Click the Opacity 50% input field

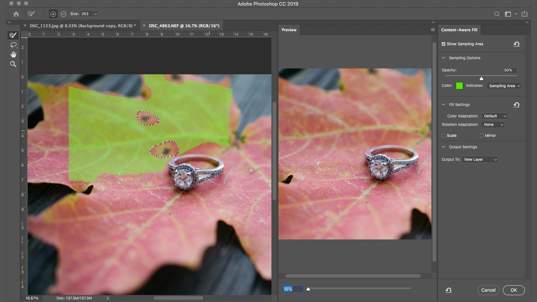coord(510,70)
